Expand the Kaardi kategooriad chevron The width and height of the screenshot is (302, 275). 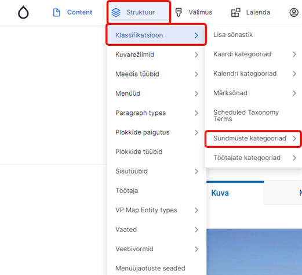[x=294, y=55]
